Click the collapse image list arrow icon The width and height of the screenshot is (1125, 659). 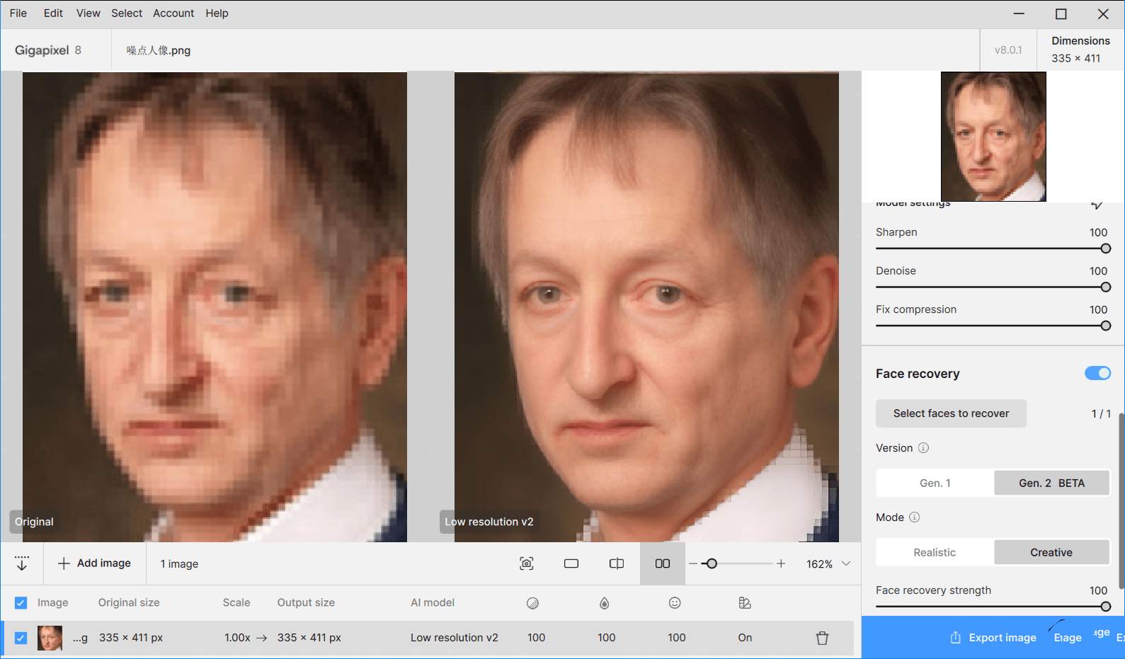[22, 563]
